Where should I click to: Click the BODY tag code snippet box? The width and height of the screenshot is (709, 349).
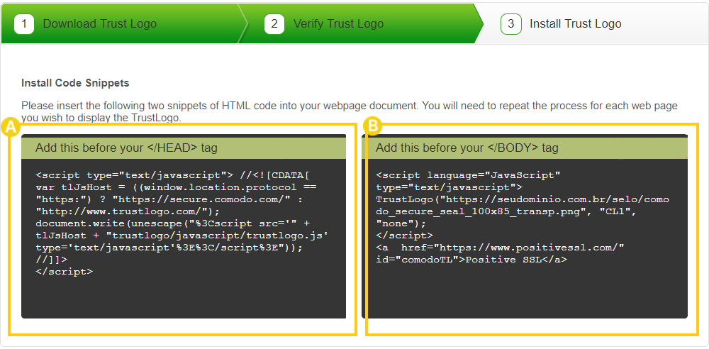tap(525, 226)
